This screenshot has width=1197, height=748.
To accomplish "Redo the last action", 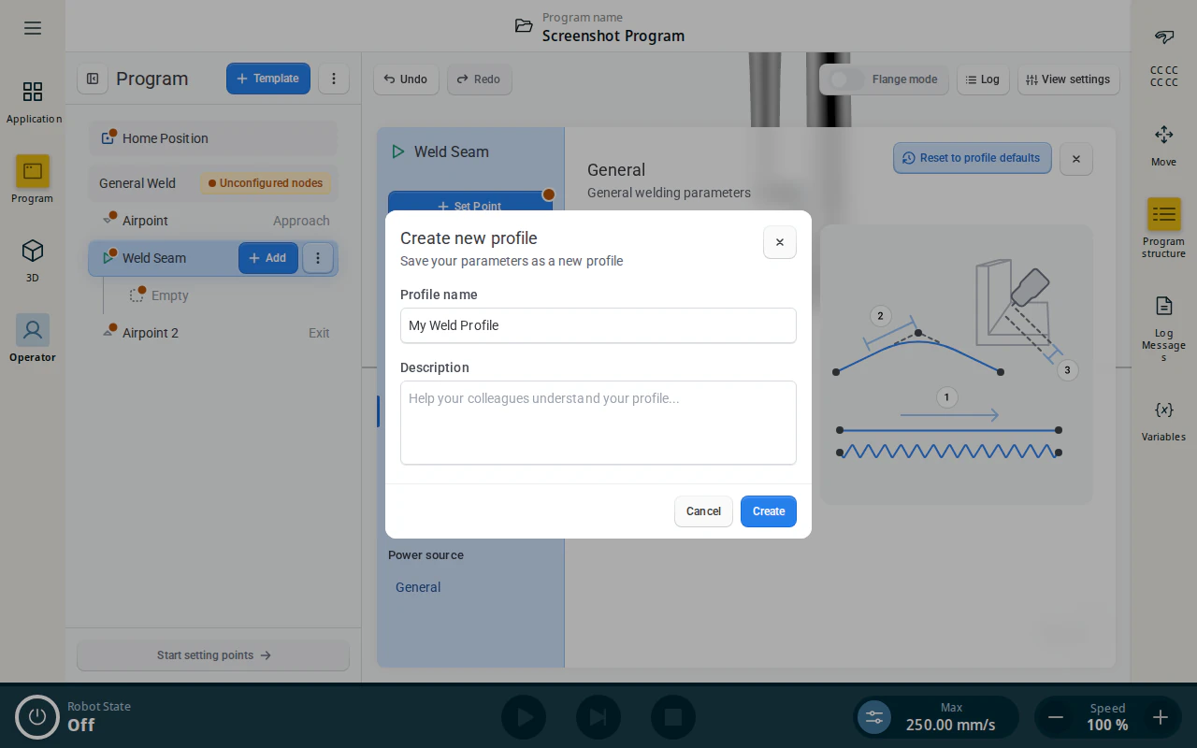I will pyautogui.click(x=479, y=79).
